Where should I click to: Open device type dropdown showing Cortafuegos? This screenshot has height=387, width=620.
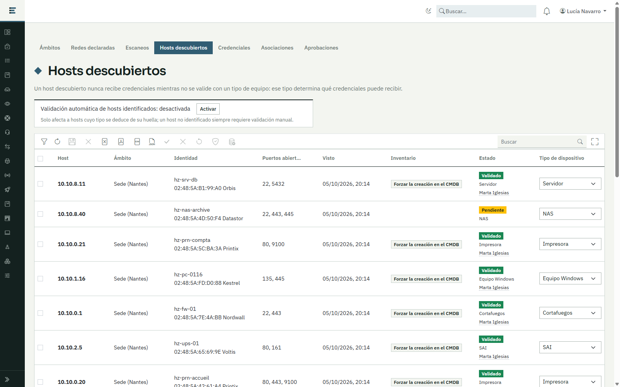pyautogui.click(x=570, y=313)
